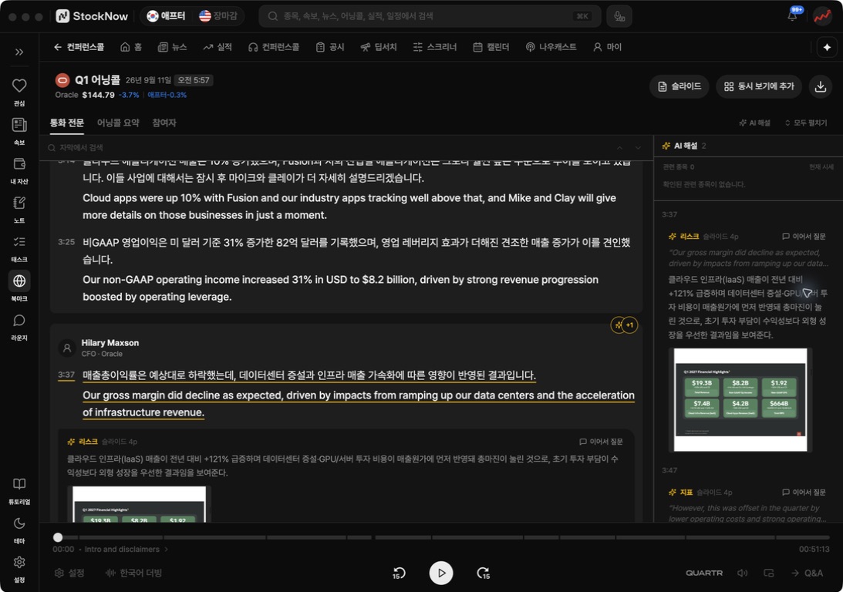Open the 슬라이드 button

click(x=679, y=86)
